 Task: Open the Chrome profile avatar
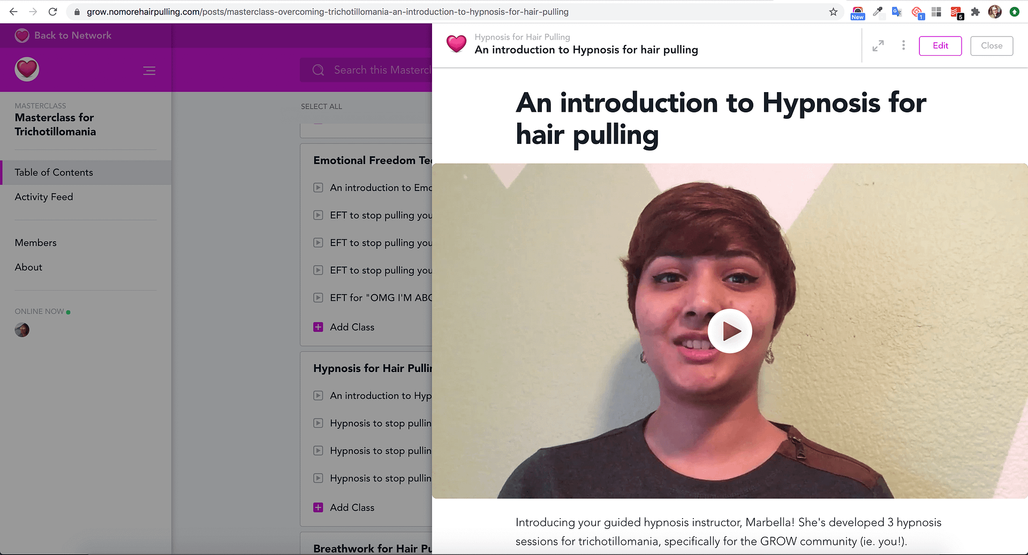click(x=995, y=12)
